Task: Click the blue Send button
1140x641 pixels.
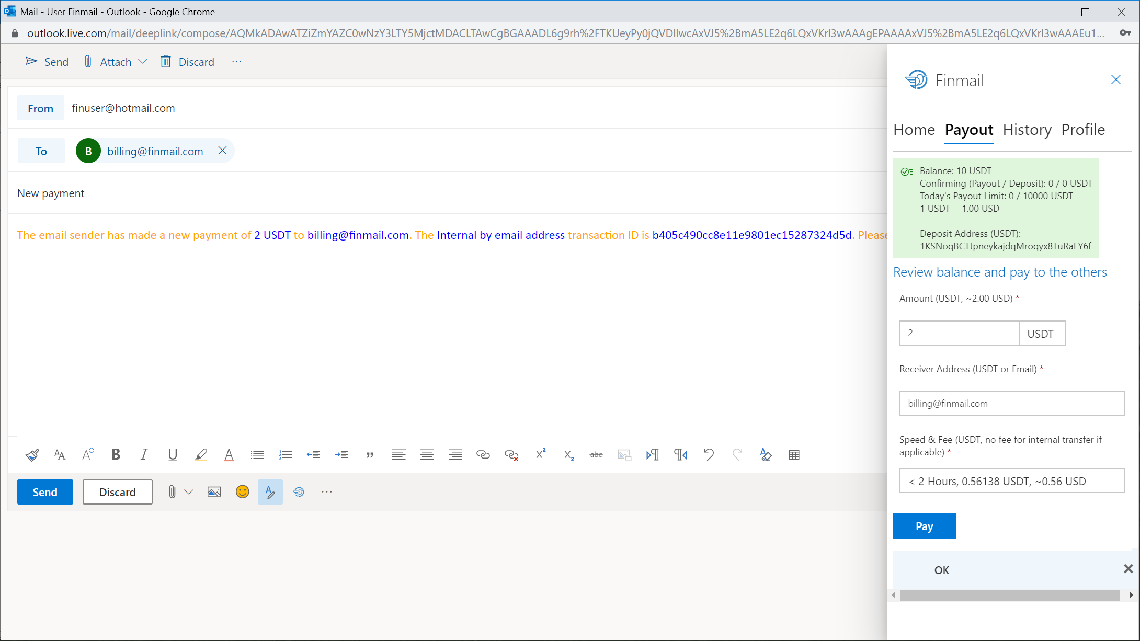Action: coord(45,492)
